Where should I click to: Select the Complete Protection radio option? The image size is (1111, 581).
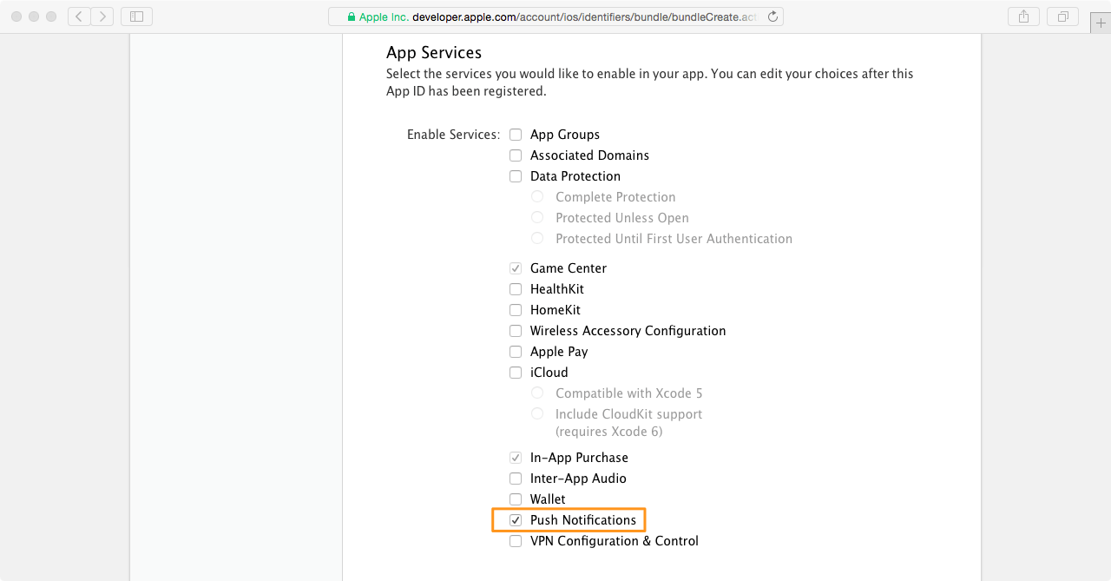[x=537, y=197]
